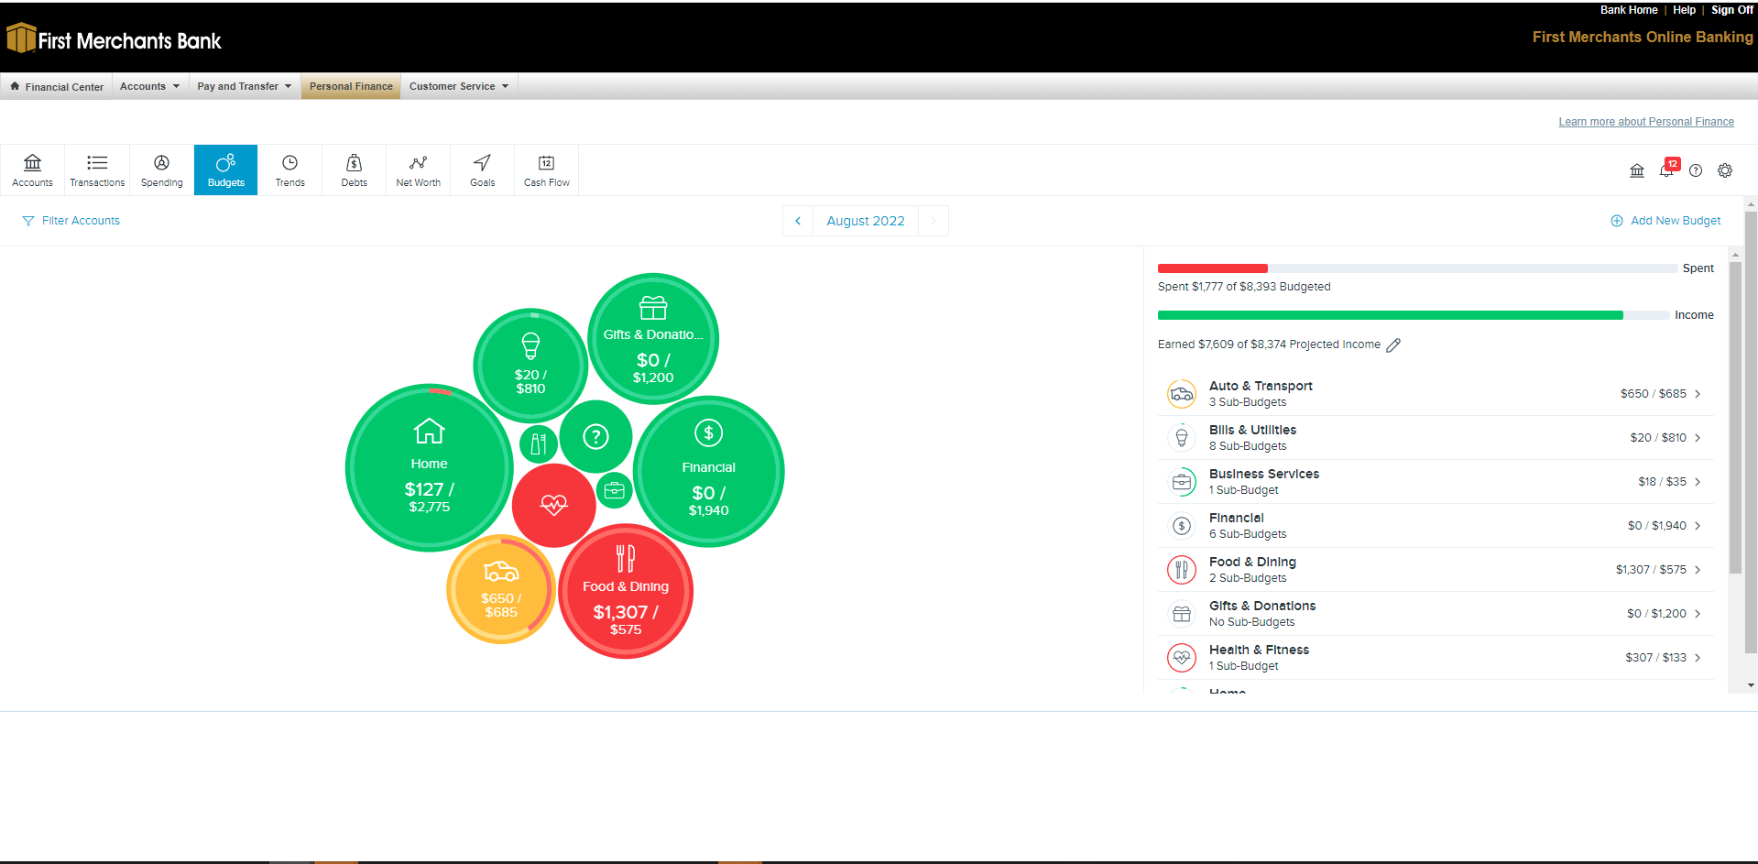
Task: Open the Accounts icon tab
Action: 32,170
